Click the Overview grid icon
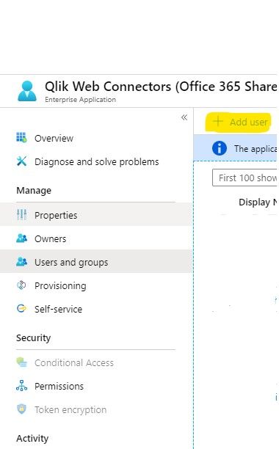 click(x=21, y=138)
